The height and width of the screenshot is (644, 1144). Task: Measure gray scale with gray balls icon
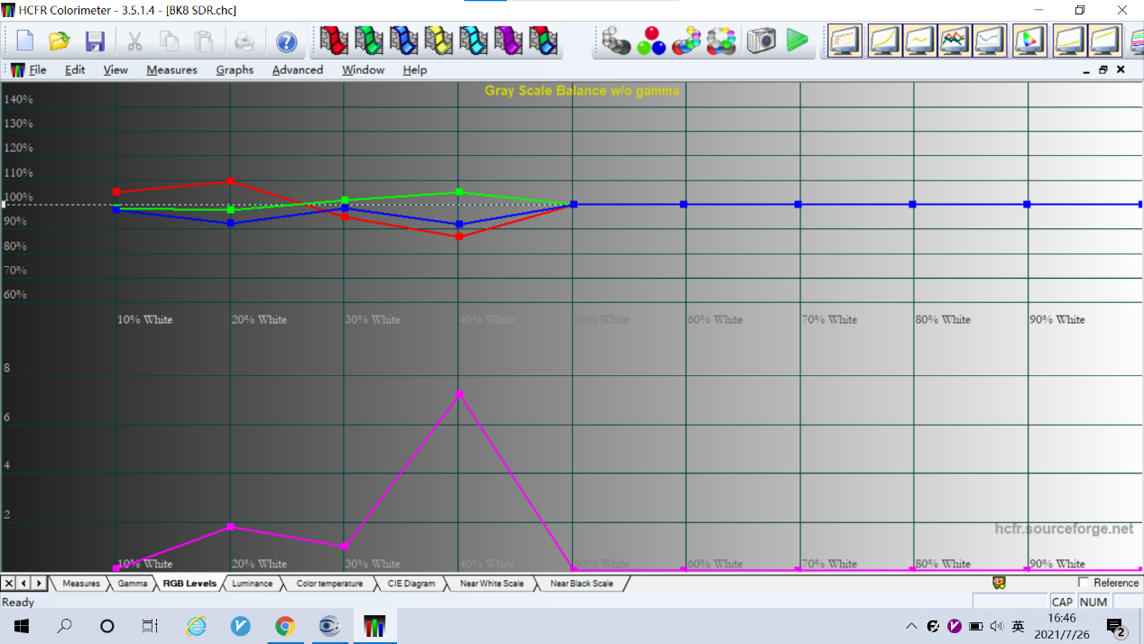616,41
